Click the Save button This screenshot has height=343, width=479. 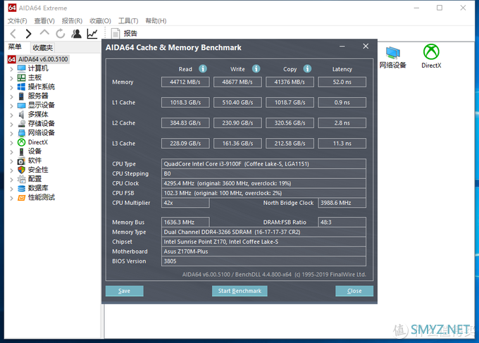(x=125, y=291)
